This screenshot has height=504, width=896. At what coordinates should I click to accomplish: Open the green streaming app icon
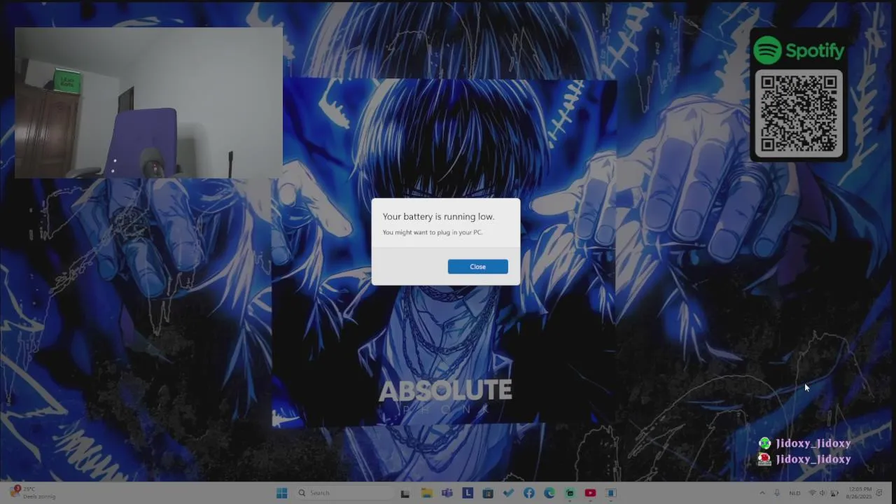tap(570, 493)
